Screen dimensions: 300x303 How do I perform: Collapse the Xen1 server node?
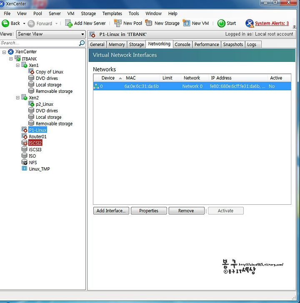point(18,65)
